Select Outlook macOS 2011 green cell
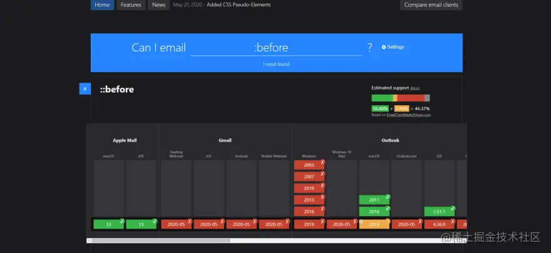This screenshot has width=551, height=253. coord(374,200)
